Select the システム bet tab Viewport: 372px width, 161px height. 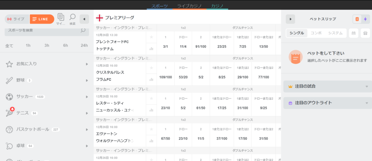pyautogui.click(x=335, y=33)
